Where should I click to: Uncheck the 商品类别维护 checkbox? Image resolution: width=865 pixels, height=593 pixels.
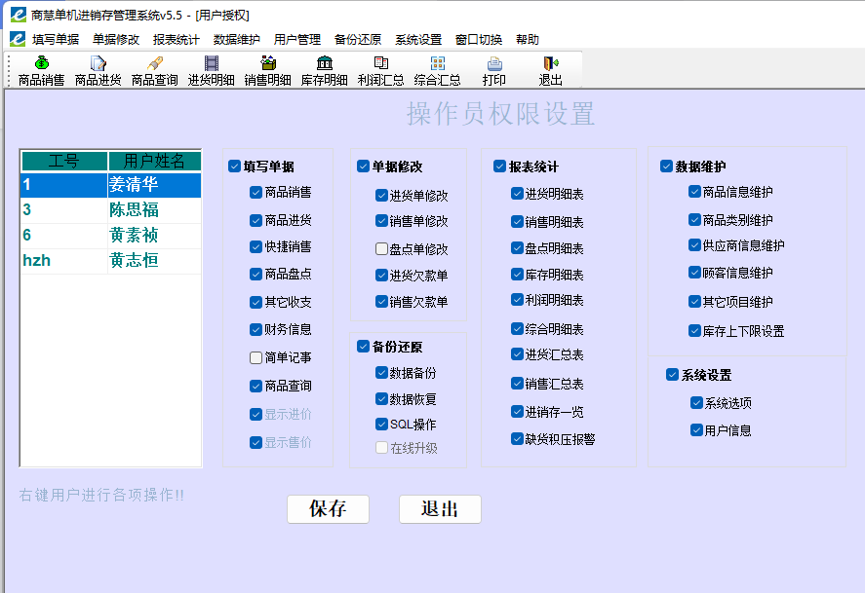(694, 220)
